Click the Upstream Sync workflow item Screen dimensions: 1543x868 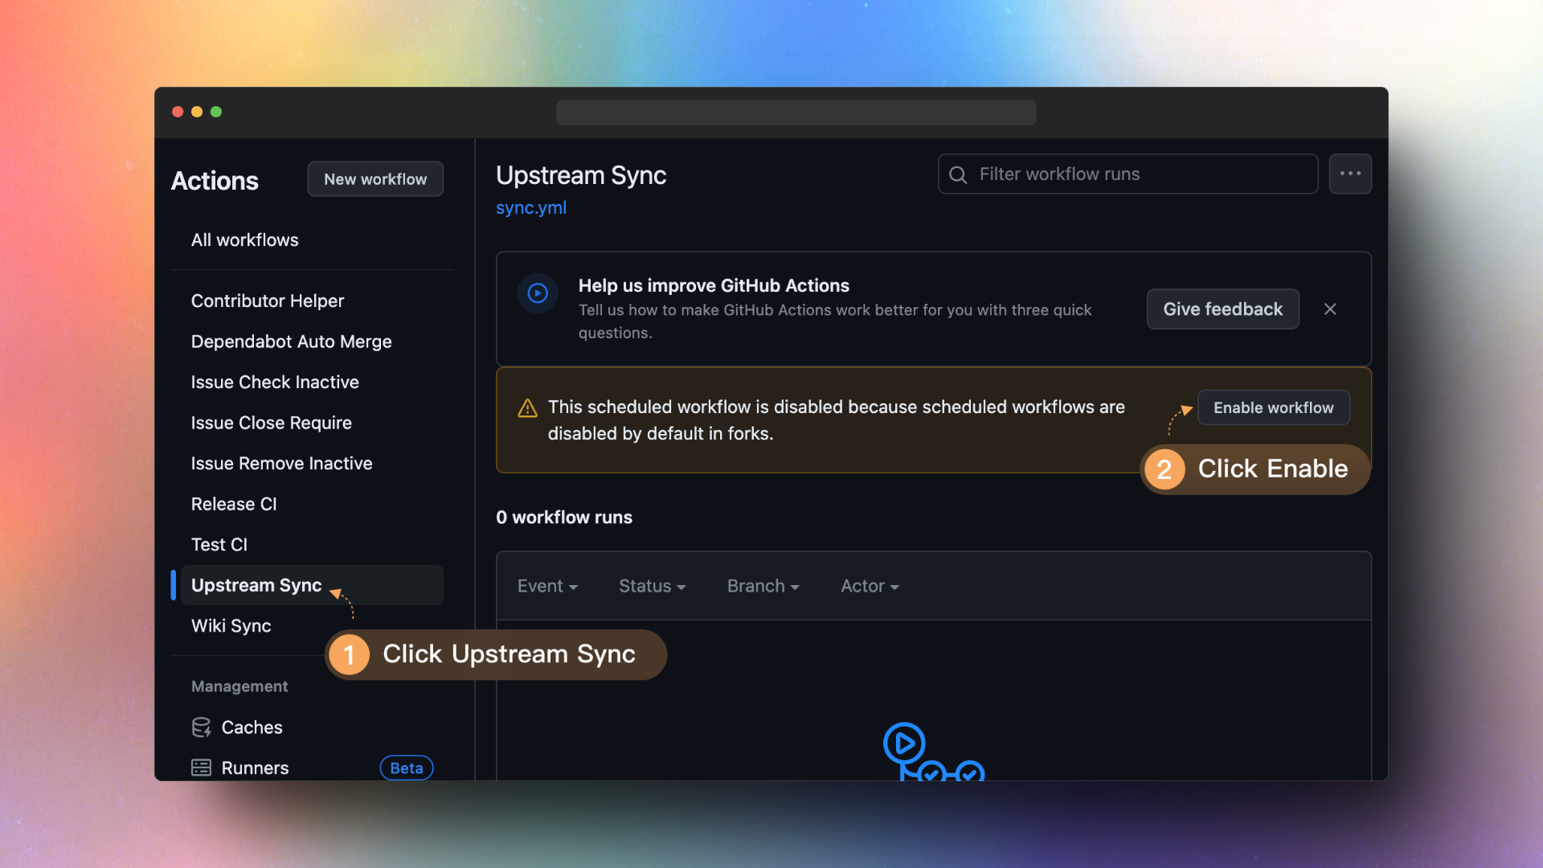[256, 584]
